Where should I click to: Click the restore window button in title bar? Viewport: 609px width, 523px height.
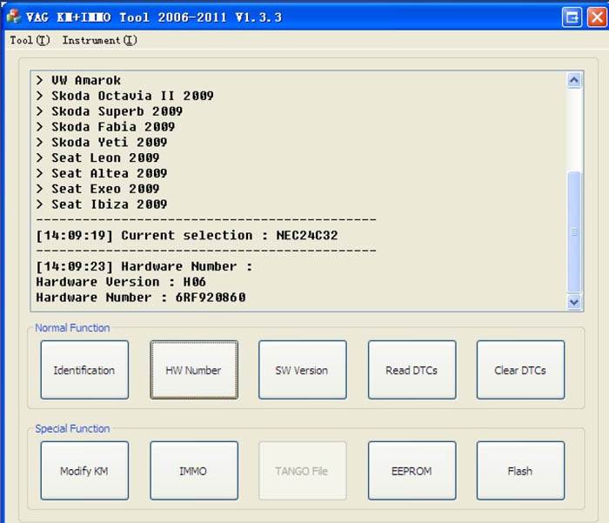click(x=572, y=17)
